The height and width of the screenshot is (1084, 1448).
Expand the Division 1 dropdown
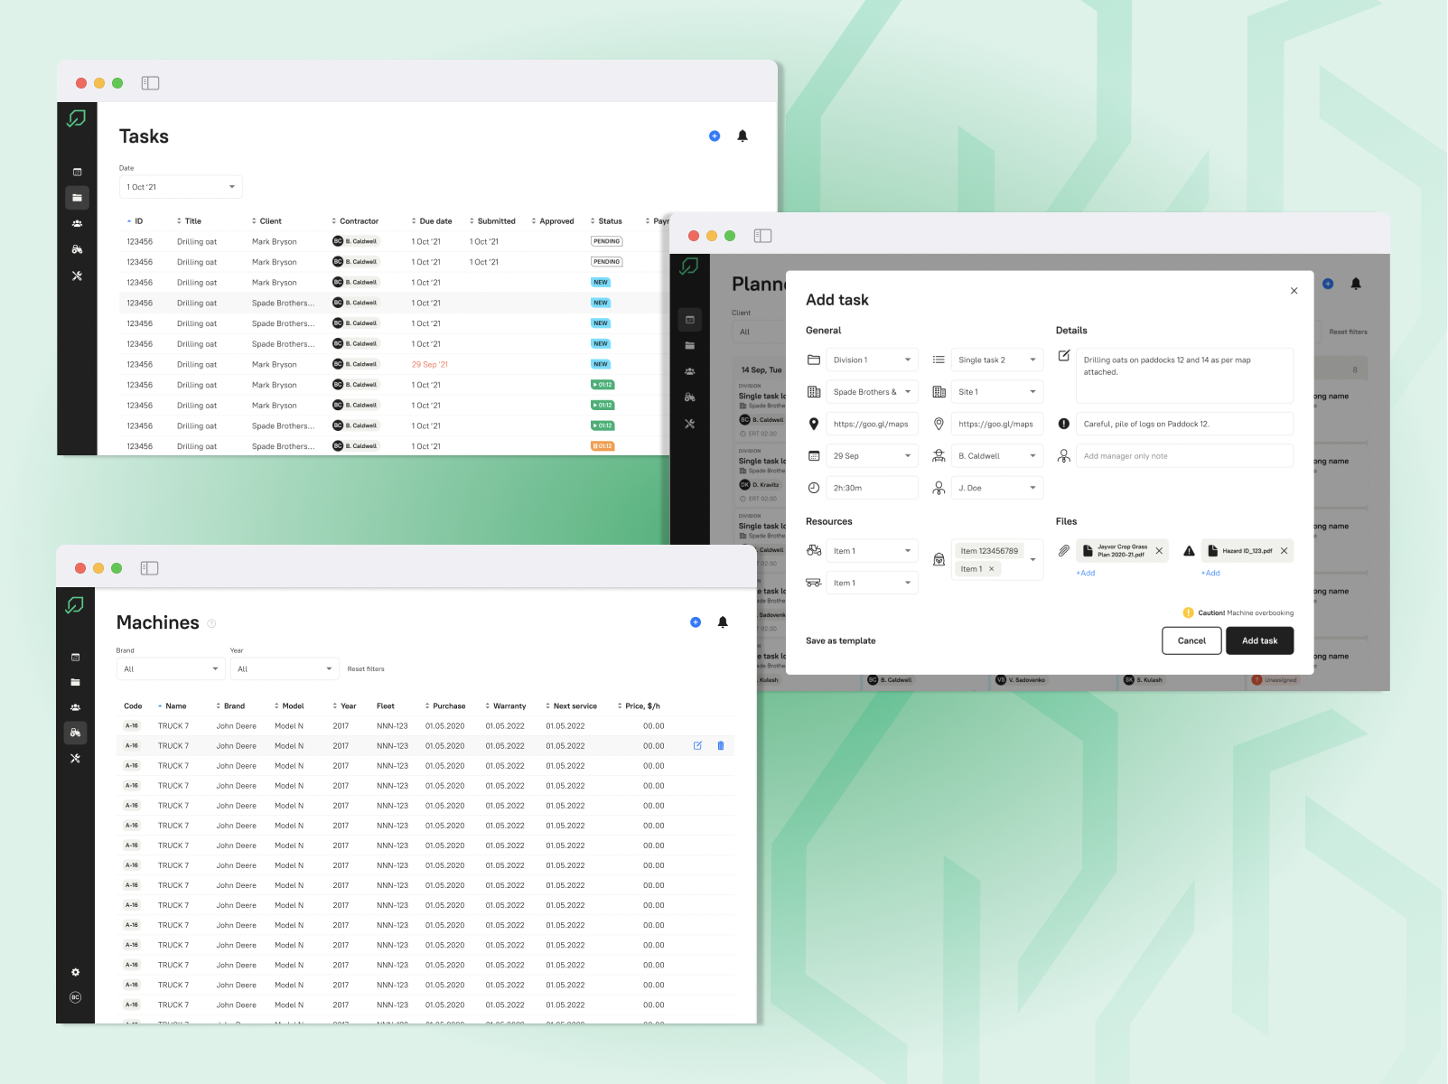(x=872, y=360)
